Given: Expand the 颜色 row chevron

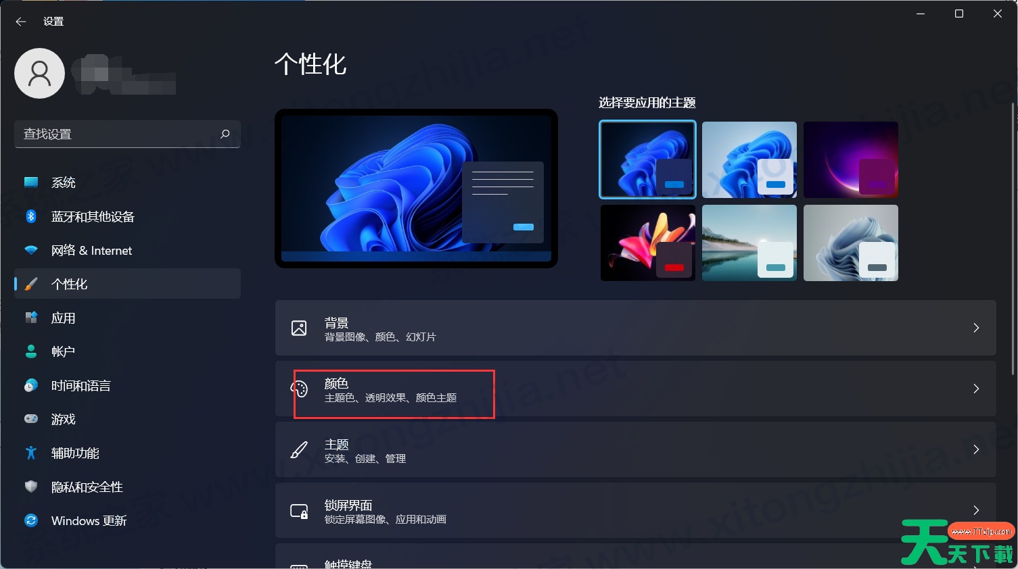Looking at the screenshot, I should coord(976,389).
